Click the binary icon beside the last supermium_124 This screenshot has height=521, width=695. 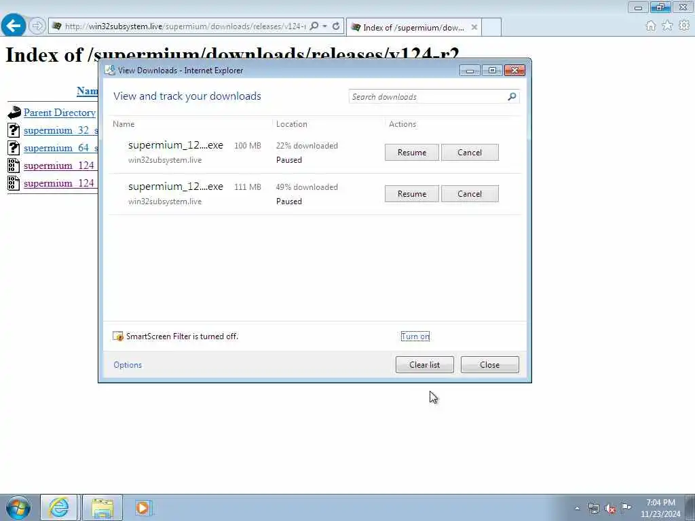click(14, 183)
